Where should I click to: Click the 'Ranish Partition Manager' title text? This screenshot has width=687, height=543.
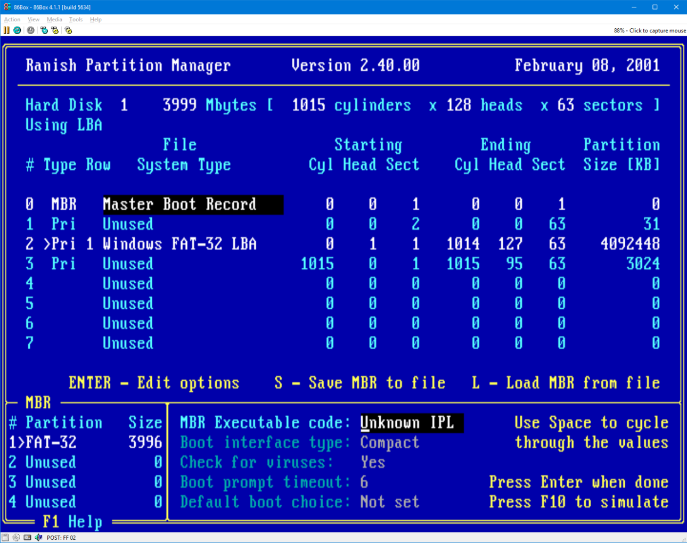click(128, 65)
